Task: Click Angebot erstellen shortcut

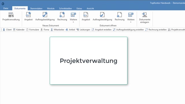Action: point(101,29)
